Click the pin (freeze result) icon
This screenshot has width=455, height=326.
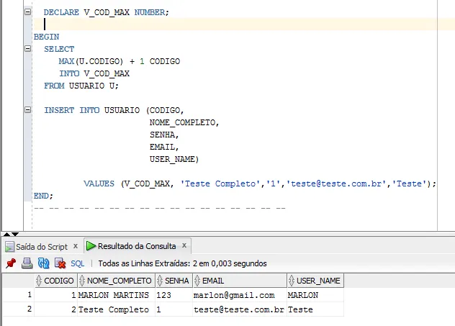(x=11, y=263)
